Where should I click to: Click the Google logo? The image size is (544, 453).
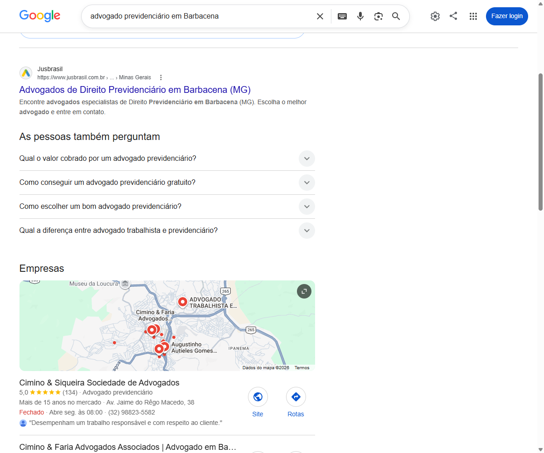pos(40,16)
